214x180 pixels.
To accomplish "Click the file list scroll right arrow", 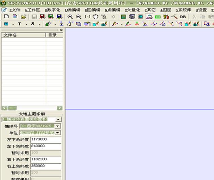I will click(x=60, y=108).
